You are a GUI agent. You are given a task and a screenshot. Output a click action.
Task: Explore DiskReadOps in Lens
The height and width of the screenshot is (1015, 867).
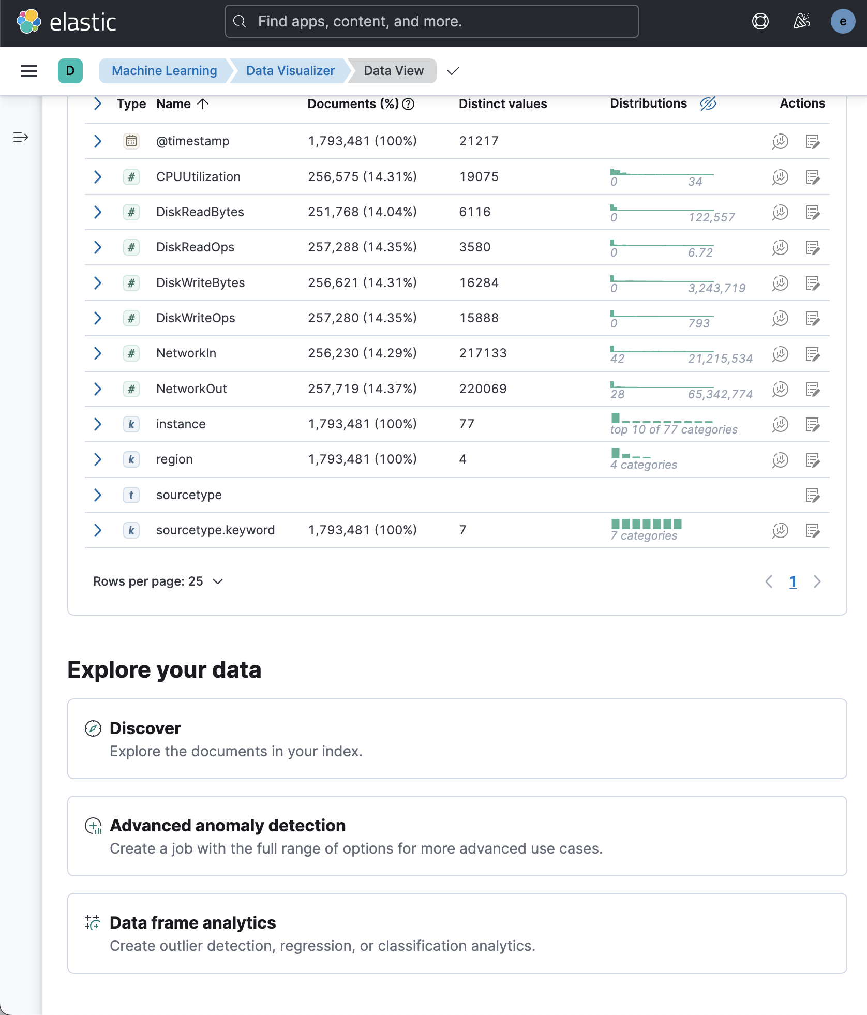[780, 247]
